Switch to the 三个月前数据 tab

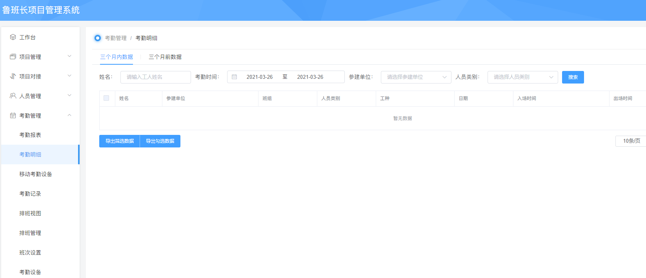(x=165, y=57)
